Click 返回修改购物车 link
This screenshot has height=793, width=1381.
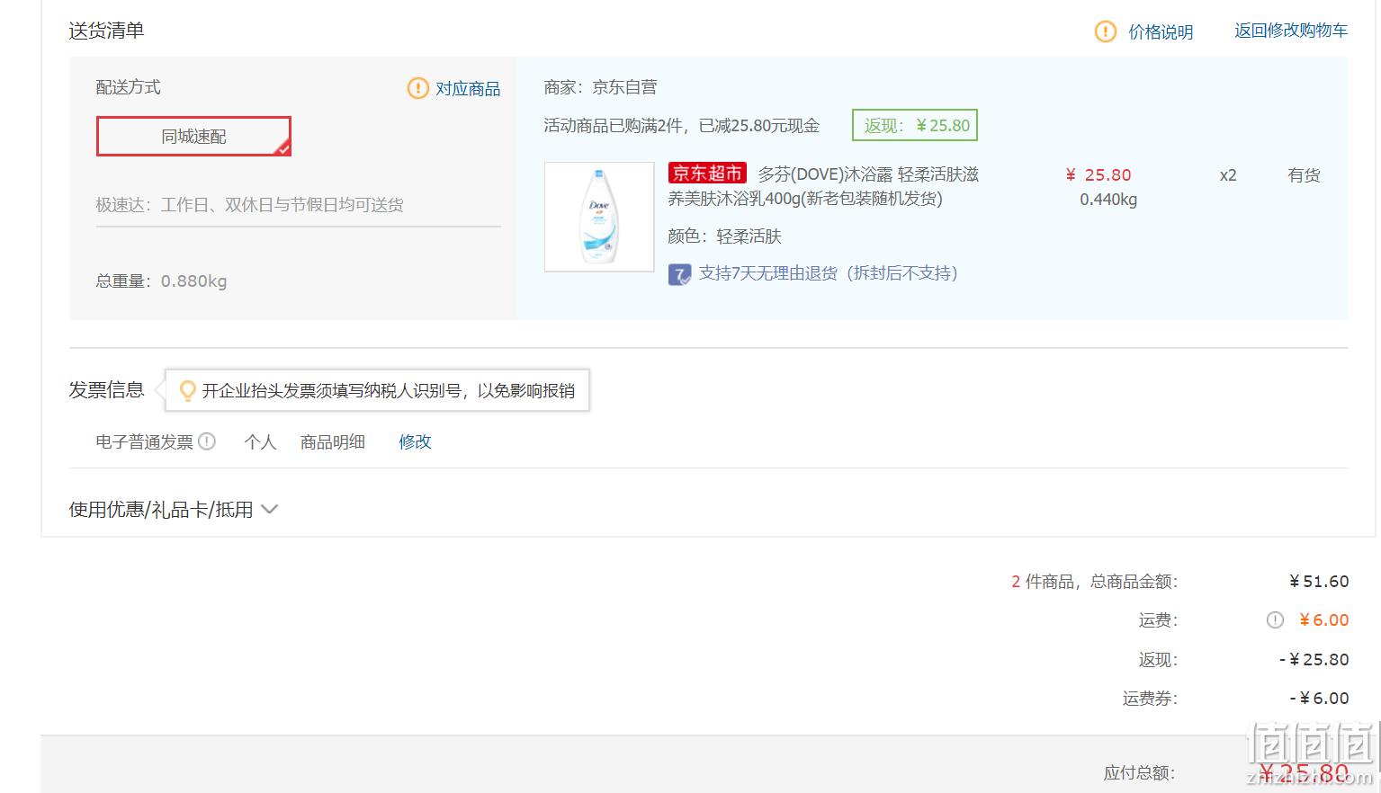[x=1291, y=31]
